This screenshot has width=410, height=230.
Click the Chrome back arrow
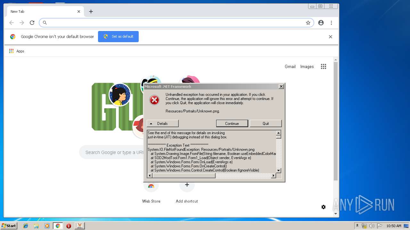tap(12, 23)
